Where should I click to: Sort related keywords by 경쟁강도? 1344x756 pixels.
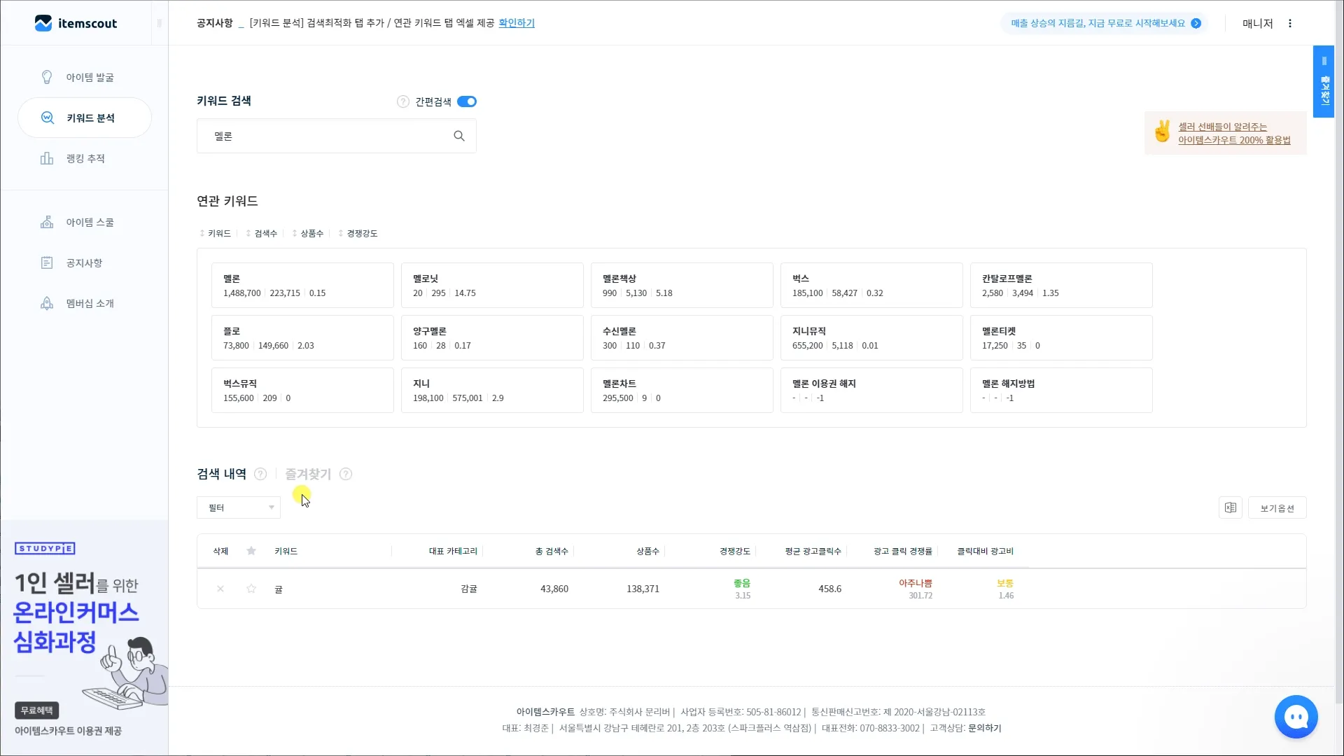point(358,233)
